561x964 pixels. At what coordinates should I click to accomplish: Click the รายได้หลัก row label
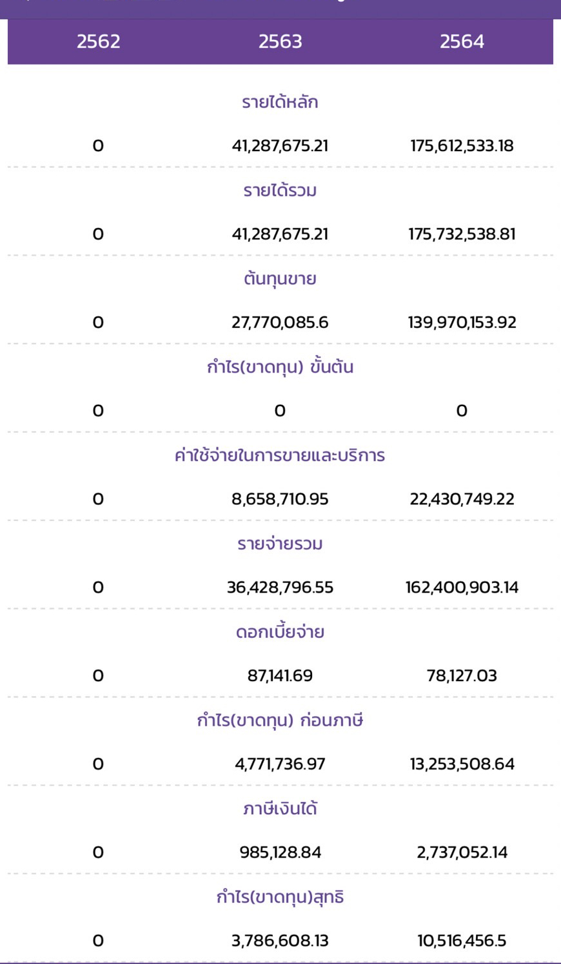click(280, 102)
